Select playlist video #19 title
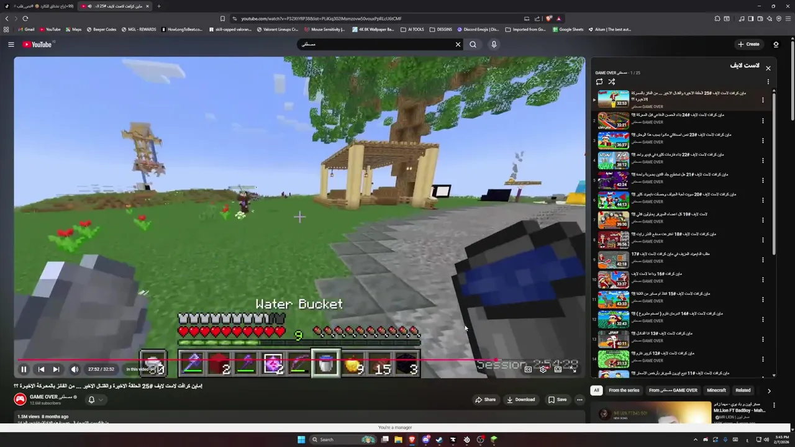Viewport: 795px width, 447px height. pos(671,214)
